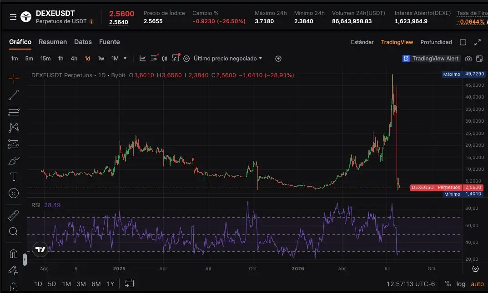The width and height of the screenshot is (488, 293).
Task: Open chart settings gear icon in toolbar
Action: coord(186,59)
